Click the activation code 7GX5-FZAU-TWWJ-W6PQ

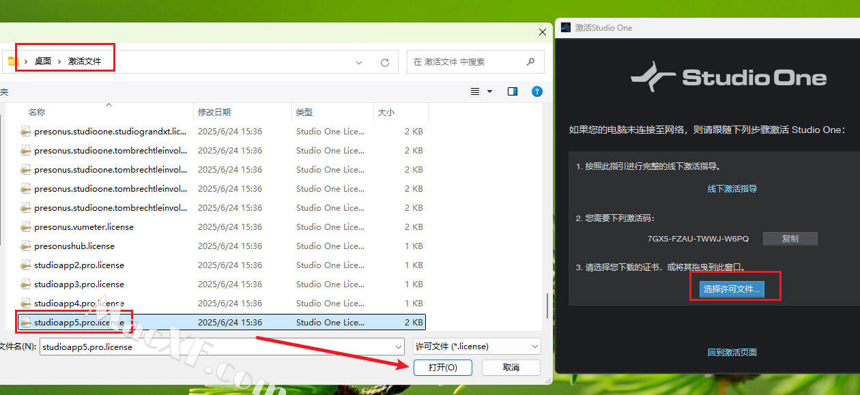tap(698, 239)
